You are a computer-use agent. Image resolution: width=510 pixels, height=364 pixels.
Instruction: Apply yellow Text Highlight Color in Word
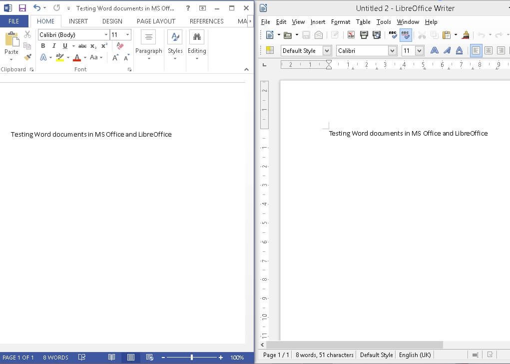pos(59,57)
